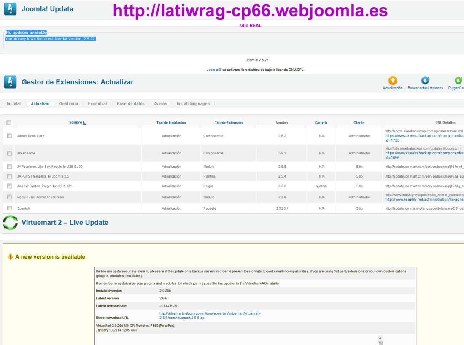
Task: Check the JA Purity II template checkbox
Action: point(9,176)
